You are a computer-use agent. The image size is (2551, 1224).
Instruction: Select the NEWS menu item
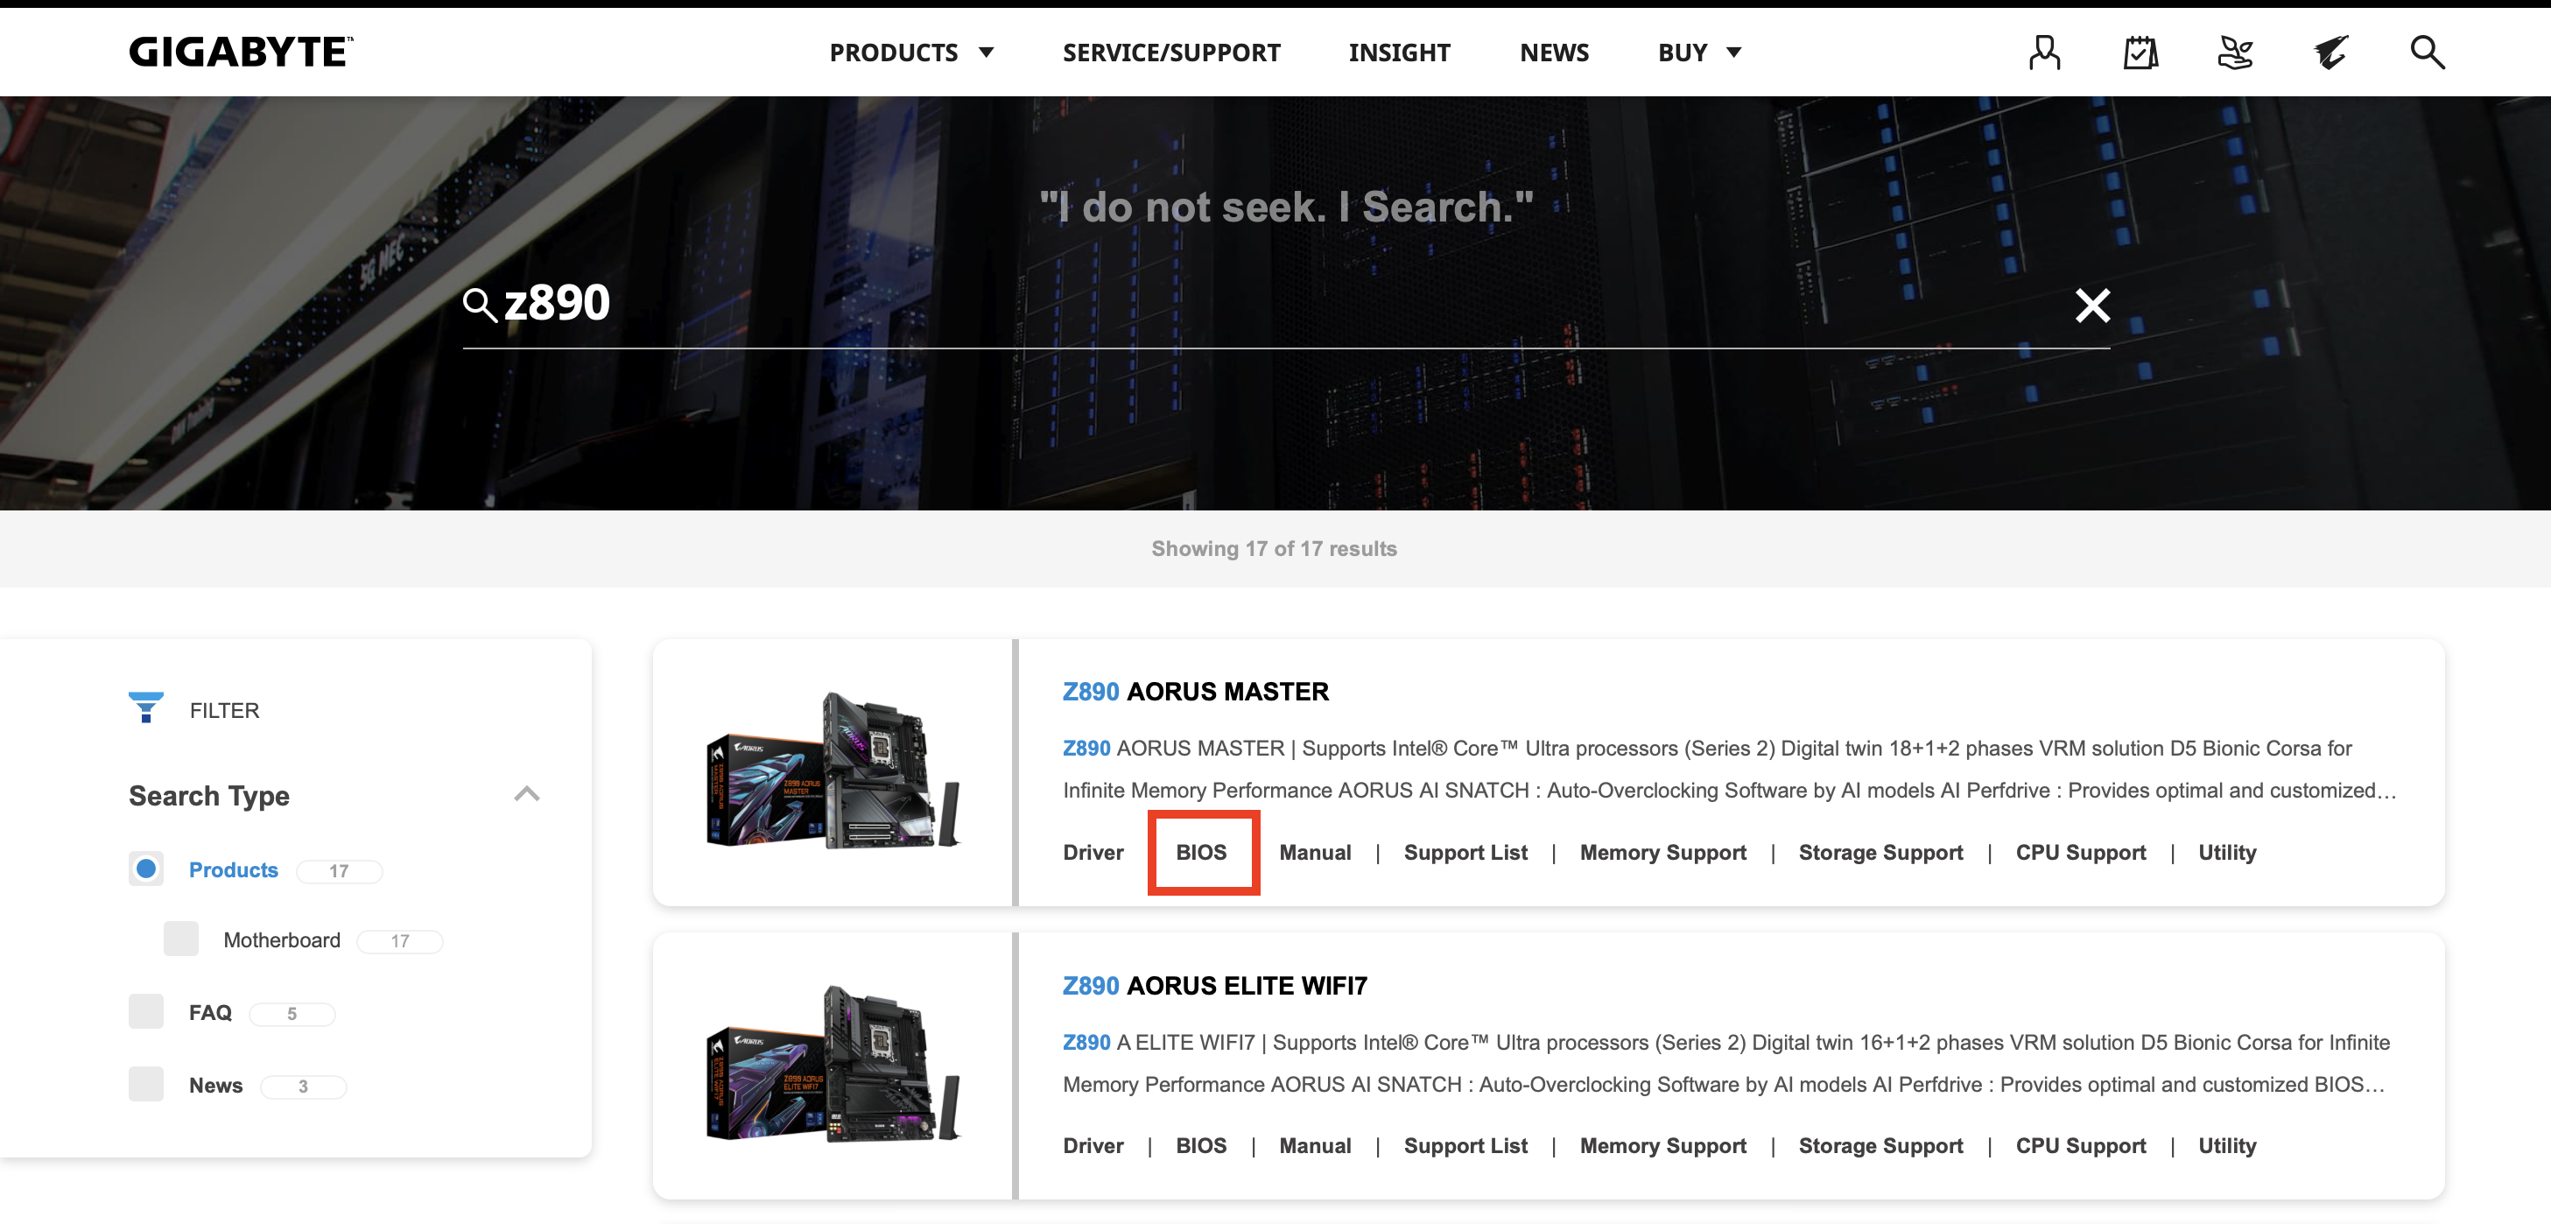tap(1554, 52)
